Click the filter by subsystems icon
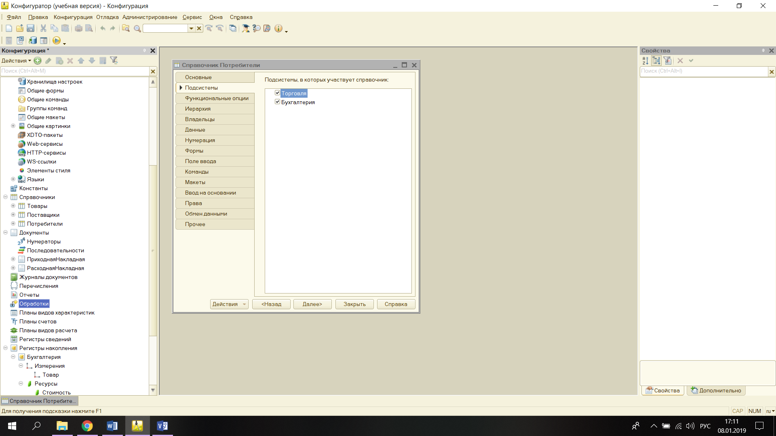The height and width of the screenshot is (436, 776). coord(114,61)
